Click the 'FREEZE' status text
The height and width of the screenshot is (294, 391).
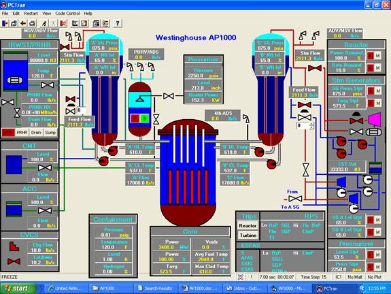coord(10,277)
